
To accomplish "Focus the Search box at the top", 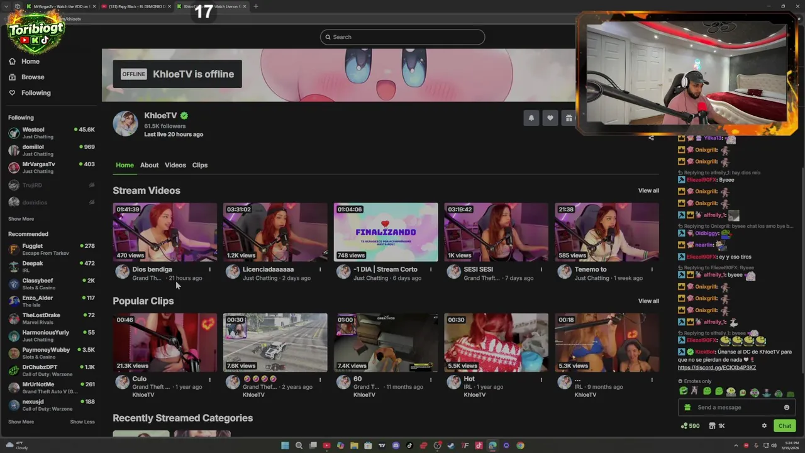I will [402, 37].
